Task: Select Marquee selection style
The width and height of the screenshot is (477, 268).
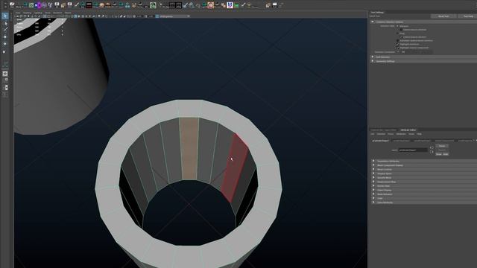Action: point(397,26)
